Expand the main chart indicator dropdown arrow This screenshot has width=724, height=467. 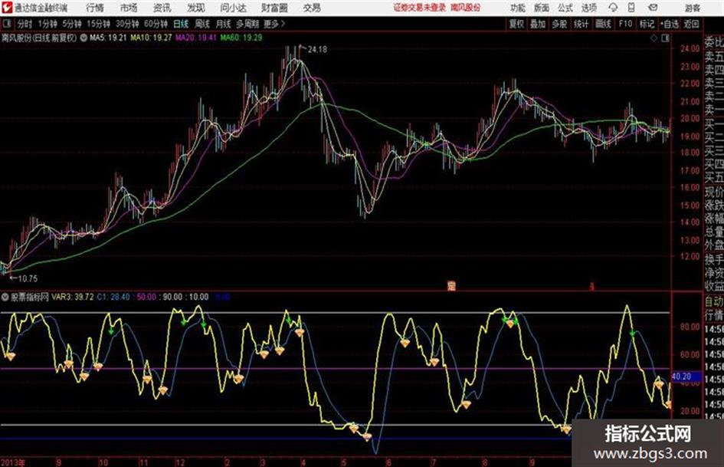[x=84, y=38]
